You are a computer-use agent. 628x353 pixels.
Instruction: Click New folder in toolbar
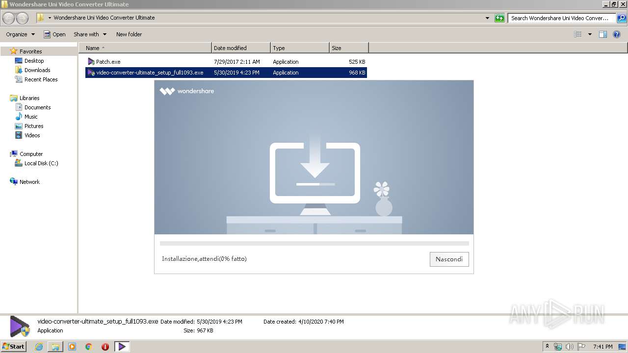129,34
